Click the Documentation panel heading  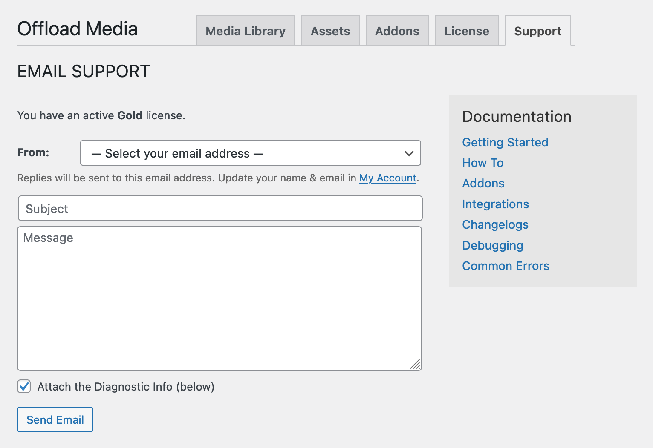[517, 116]
